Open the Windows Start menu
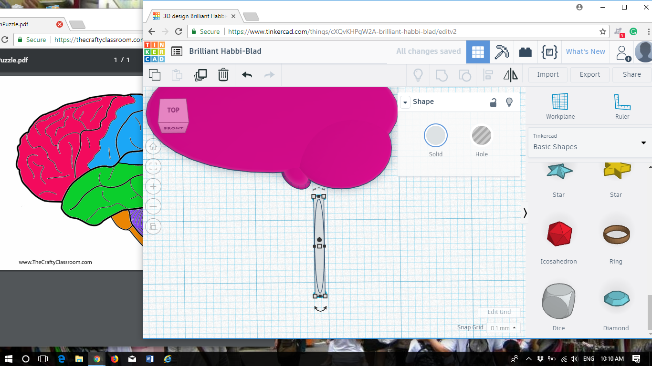 click(x=9, y=358)
